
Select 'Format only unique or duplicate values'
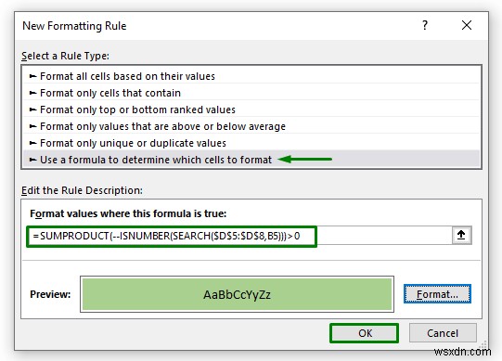click(251, 143)
